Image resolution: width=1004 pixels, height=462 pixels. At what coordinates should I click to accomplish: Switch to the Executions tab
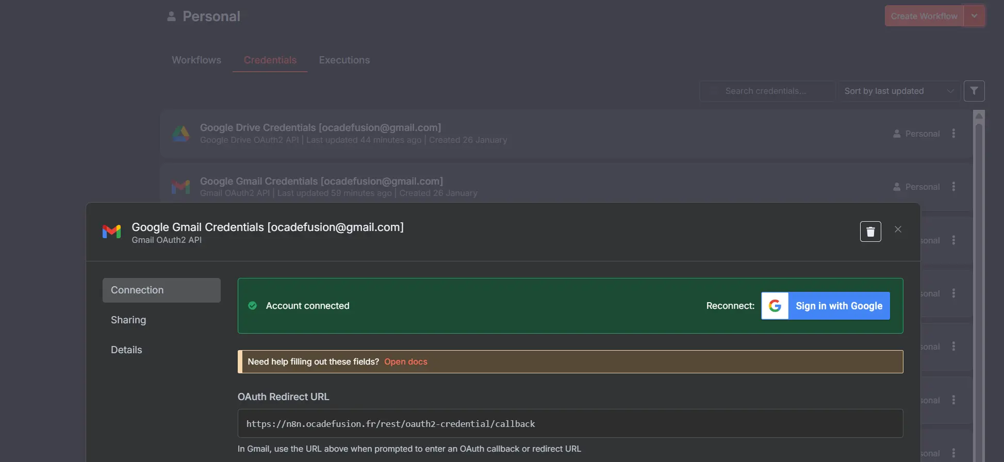point(344,60)
